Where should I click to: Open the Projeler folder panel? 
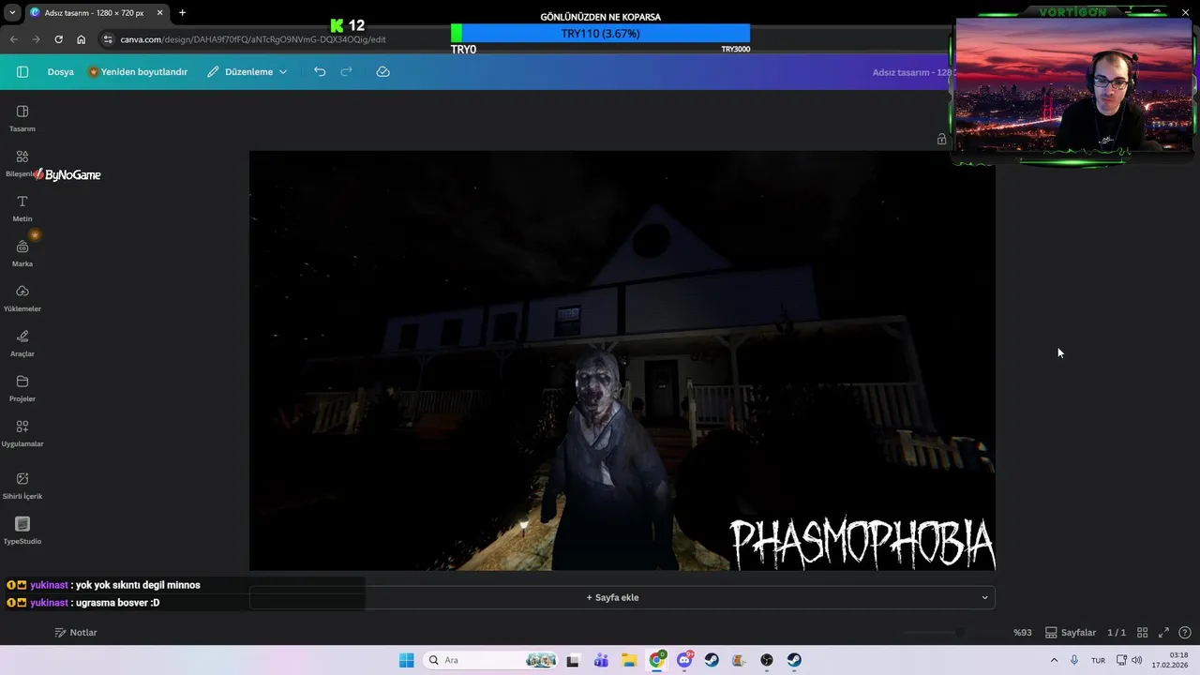point(22,388)
